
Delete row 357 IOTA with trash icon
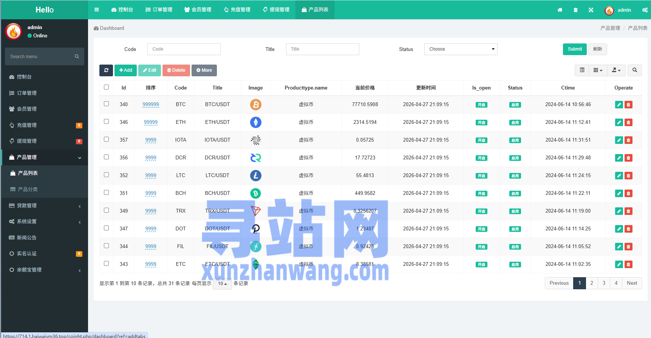(628, 140)
